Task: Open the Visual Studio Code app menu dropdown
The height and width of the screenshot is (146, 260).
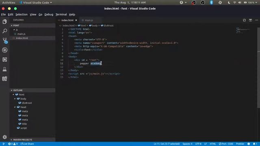Action: pyautogui.click(x=36, y=2)
